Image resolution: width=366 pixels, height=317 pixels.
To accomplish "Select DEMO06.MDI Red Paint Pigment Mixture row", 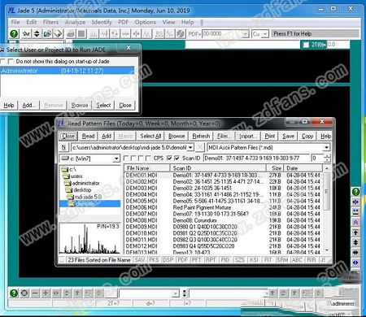I will tap(224, 207).
